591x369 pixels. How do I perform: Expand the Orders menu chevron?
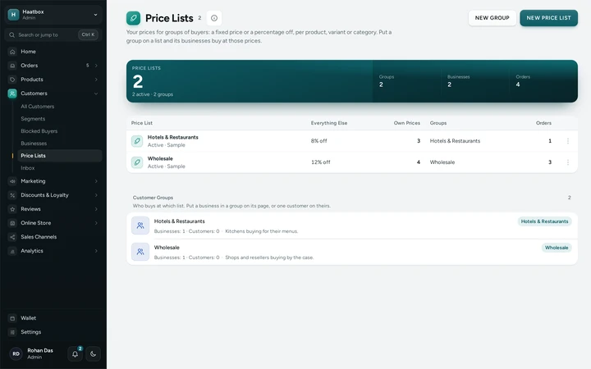(x=96, y=66)
